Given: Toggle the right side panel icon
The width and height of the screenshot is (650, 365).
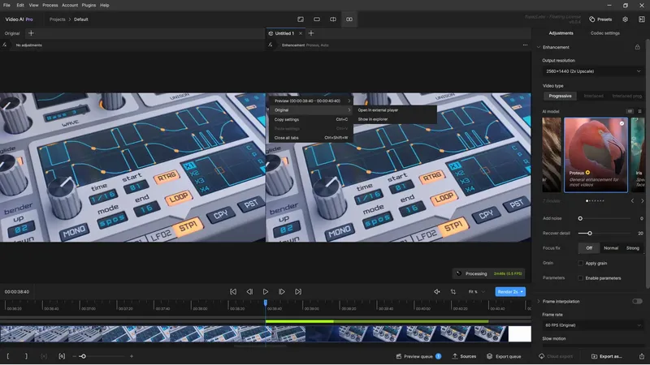Looking at the screenshot, I should 641,19.
